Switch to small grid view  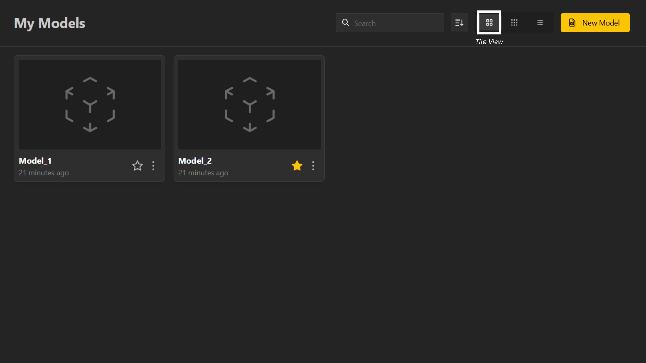point(514,23)
